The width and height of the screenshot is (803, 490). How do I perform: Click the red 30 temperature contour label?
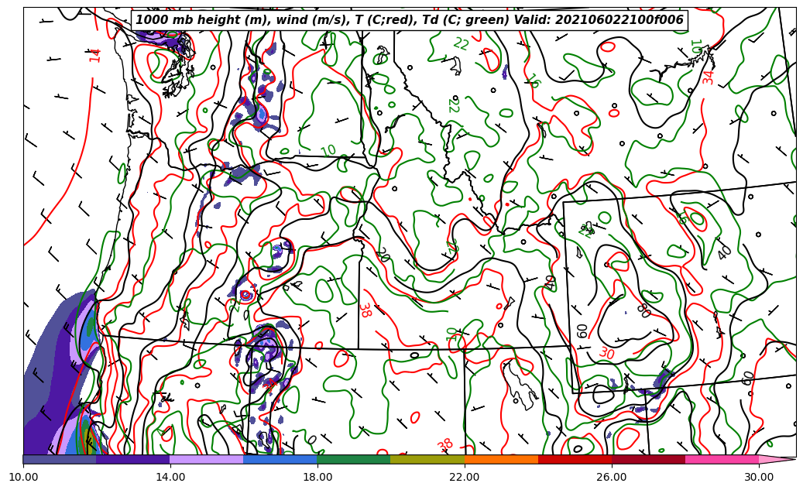[607, 353]
